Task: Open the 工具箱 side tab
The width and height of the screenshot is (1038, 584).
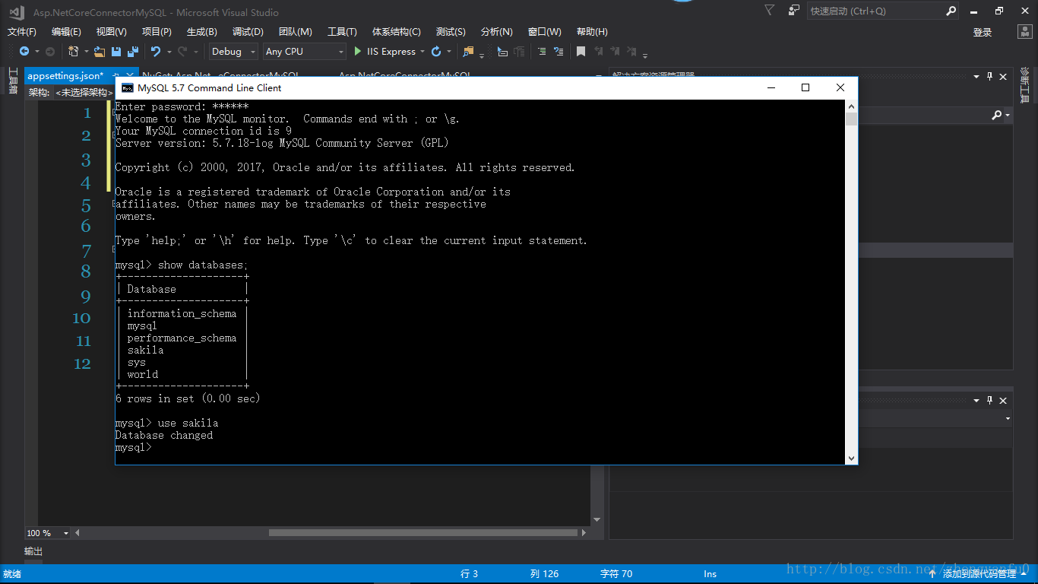Action: (x=13, y=81)
